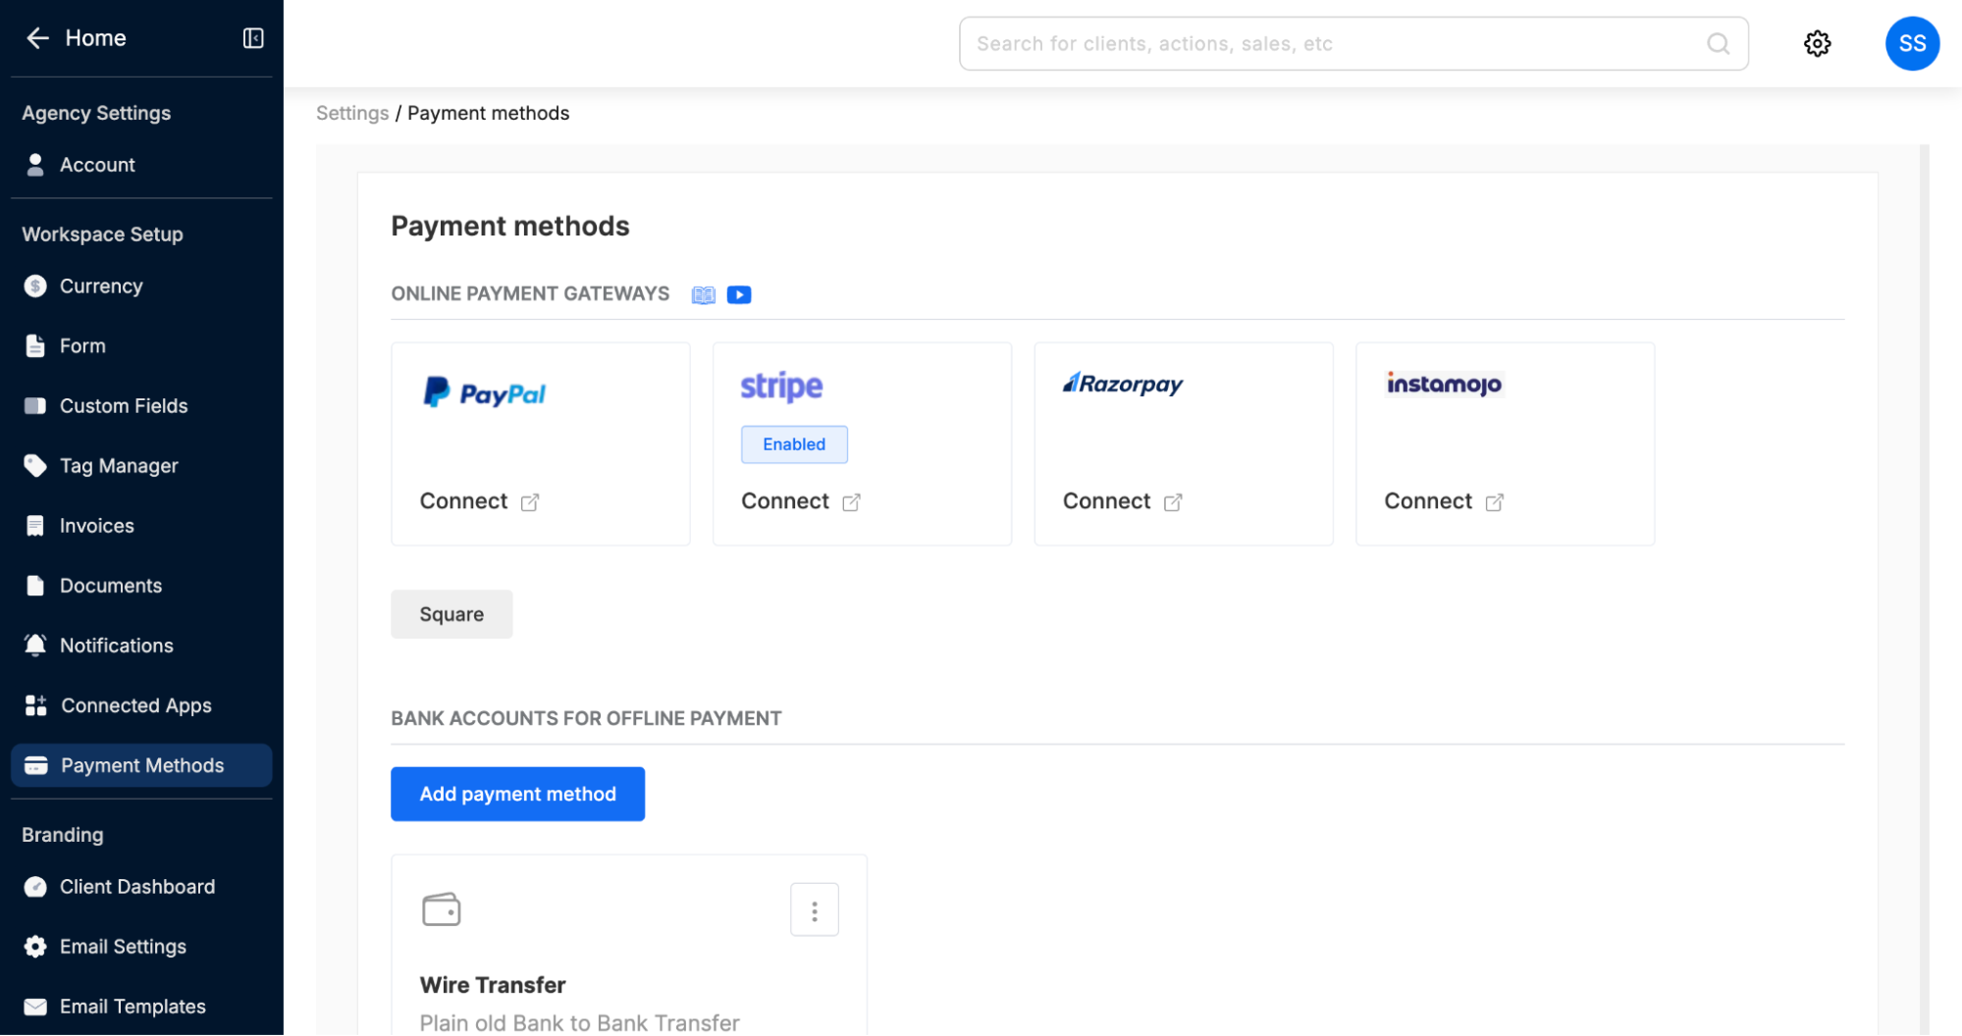Play the gateways video tutorial icon

(x=739, y=295)
